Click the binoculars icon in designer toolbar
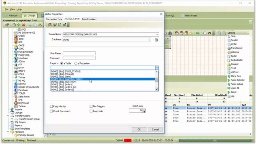The image size is (256, 144). point(170,33)
